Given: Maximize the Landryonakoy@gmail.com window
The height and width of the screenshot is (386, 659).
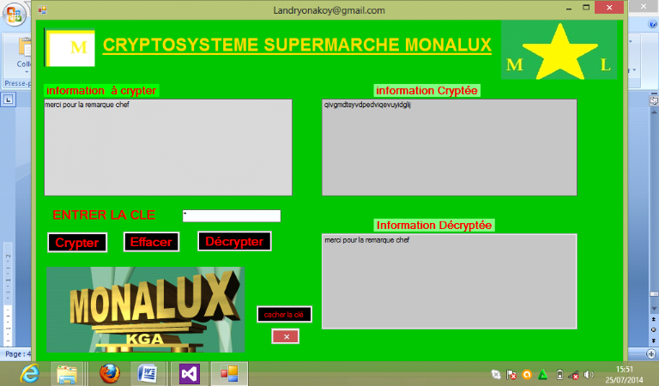Looking at the screenshot, I should coord(586,8).
